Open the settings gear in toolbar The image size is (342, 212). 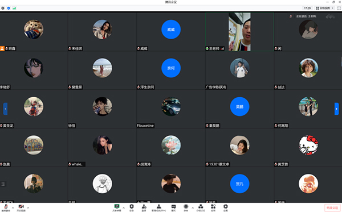[x=226, y=207]
